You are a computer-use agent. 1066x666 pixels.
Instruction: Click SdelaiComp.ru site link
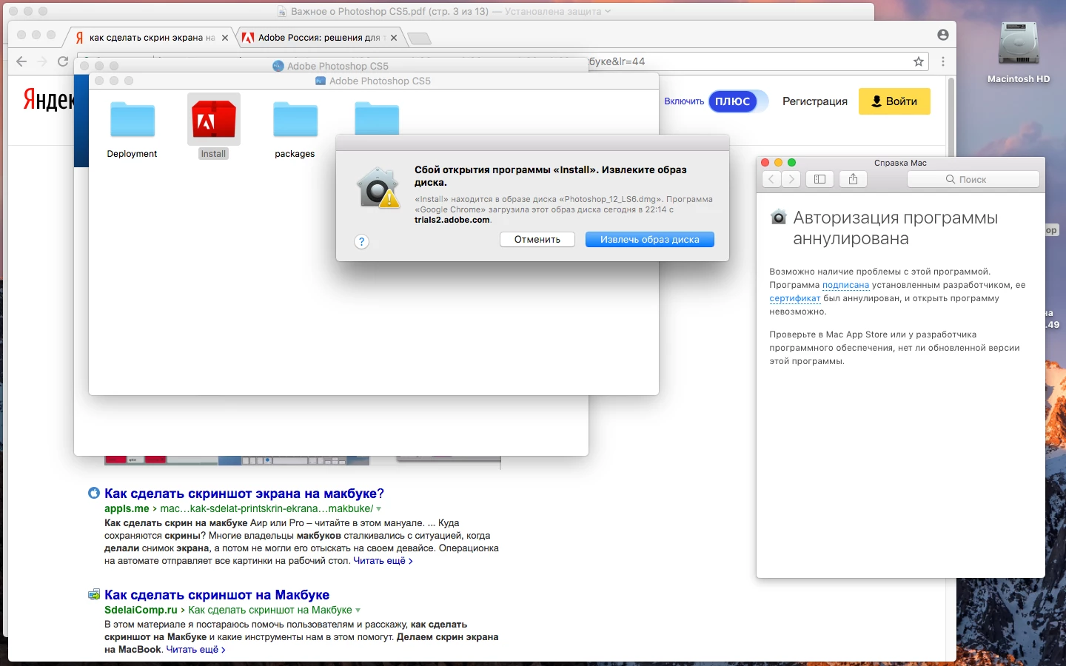141,610
